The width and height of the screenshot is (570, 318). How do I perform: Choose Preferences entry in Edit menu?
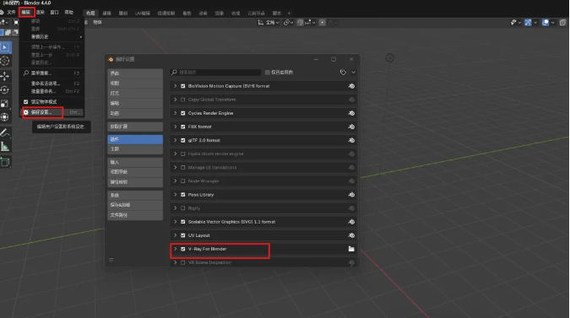pos(52,112)
